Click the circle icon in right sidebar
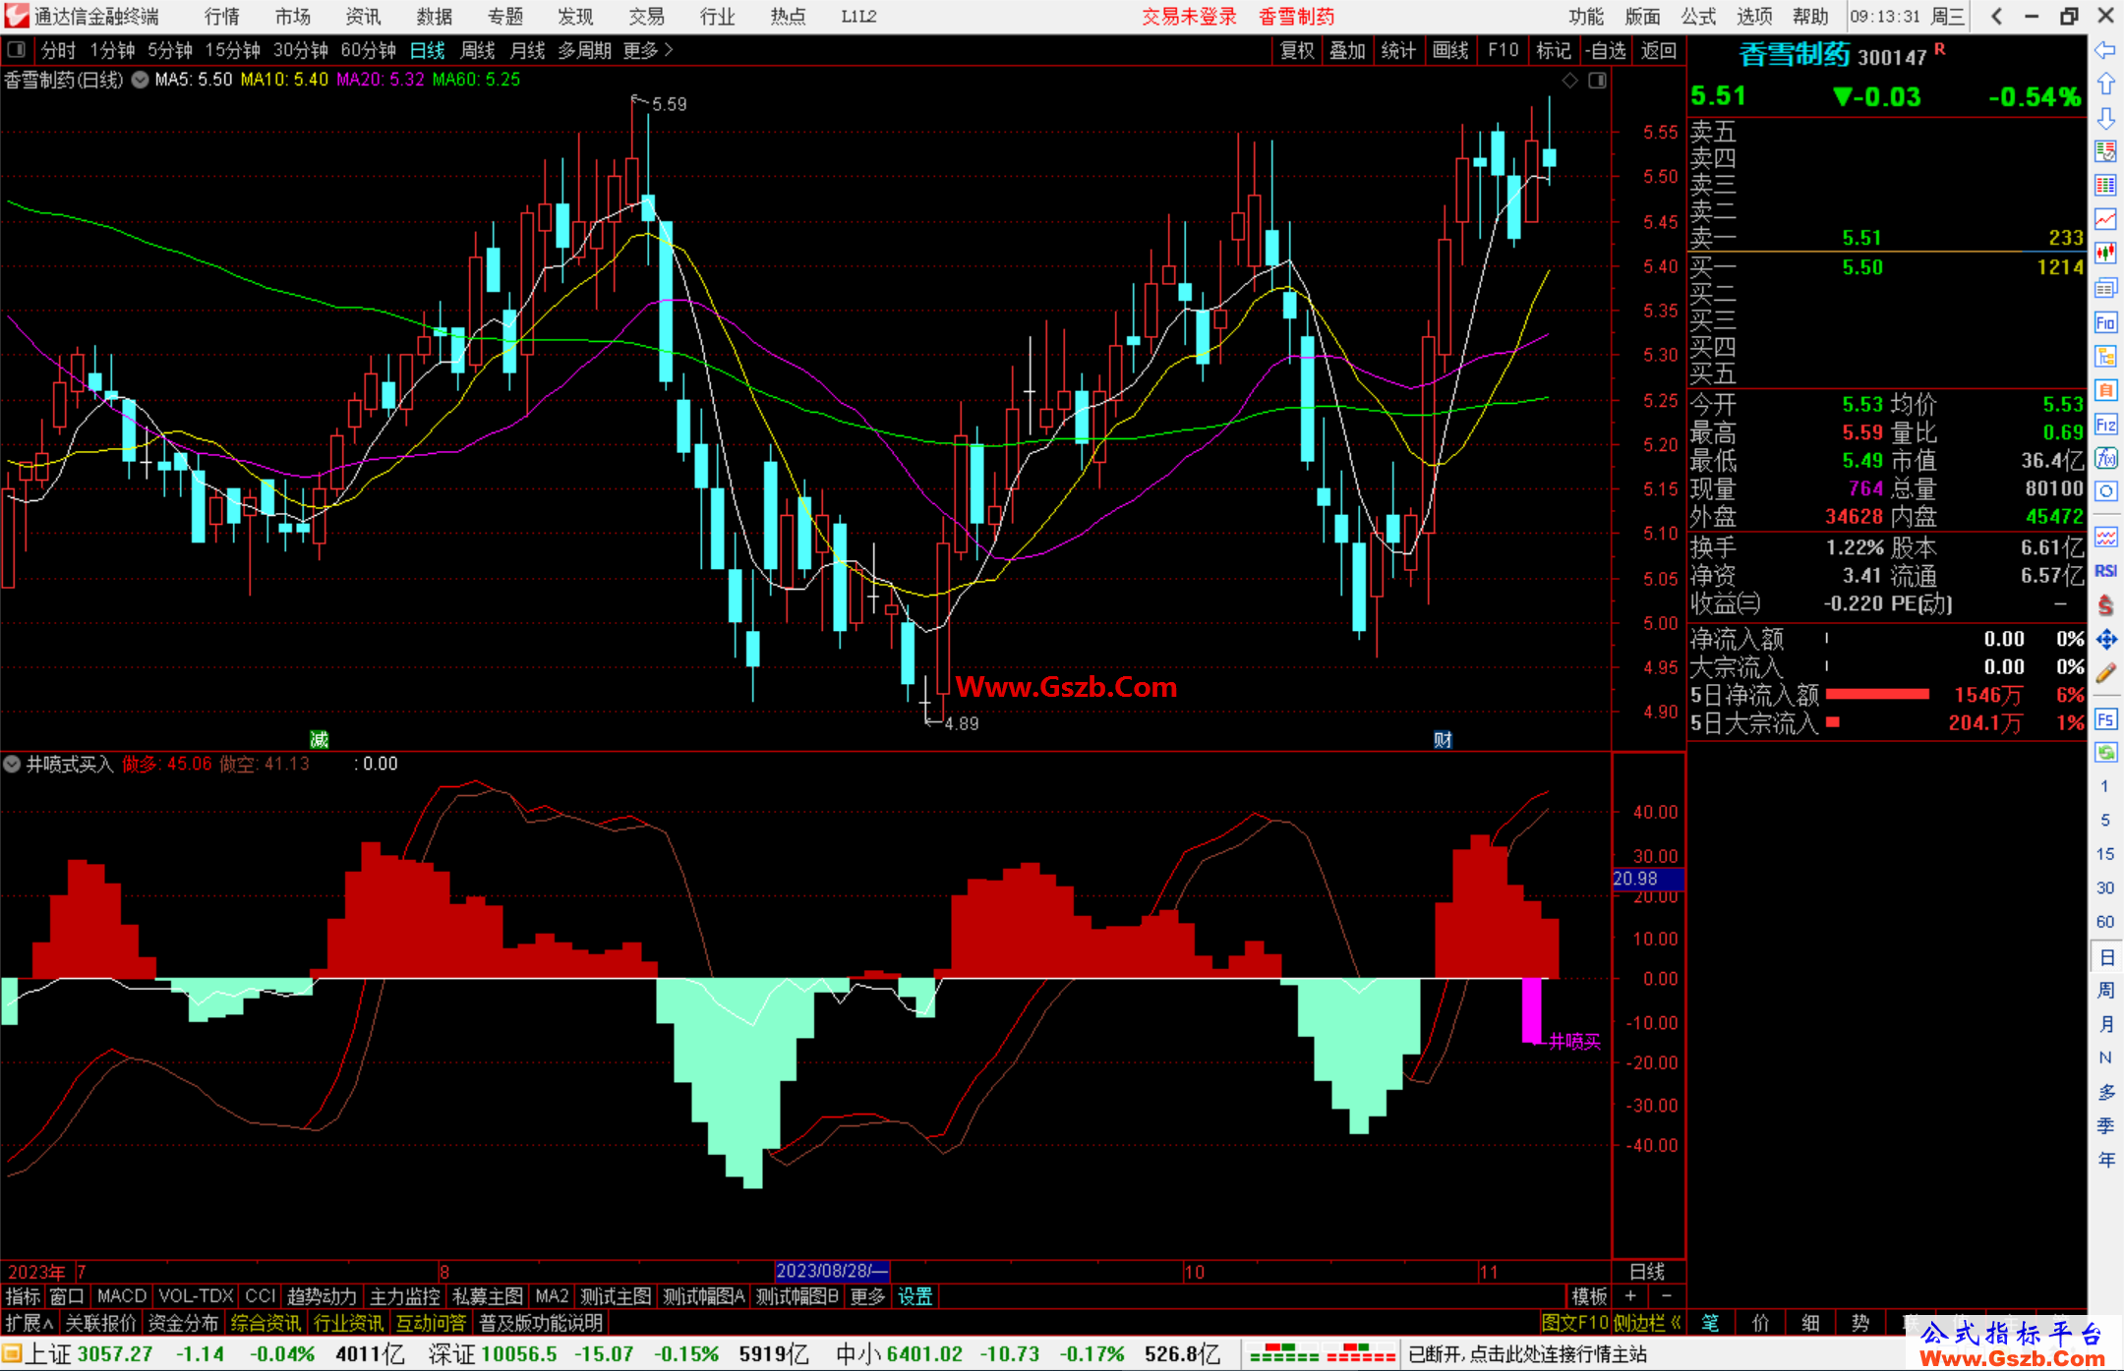Screen dimensions: 2124x1371 coord(2105,491)
